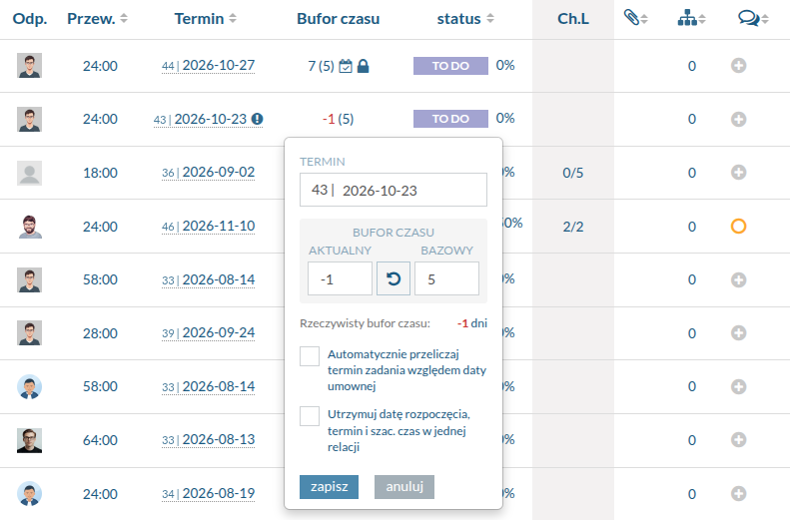790x520 pixels.
Task: Click the Odp. column header
Action: pos(30,19)
